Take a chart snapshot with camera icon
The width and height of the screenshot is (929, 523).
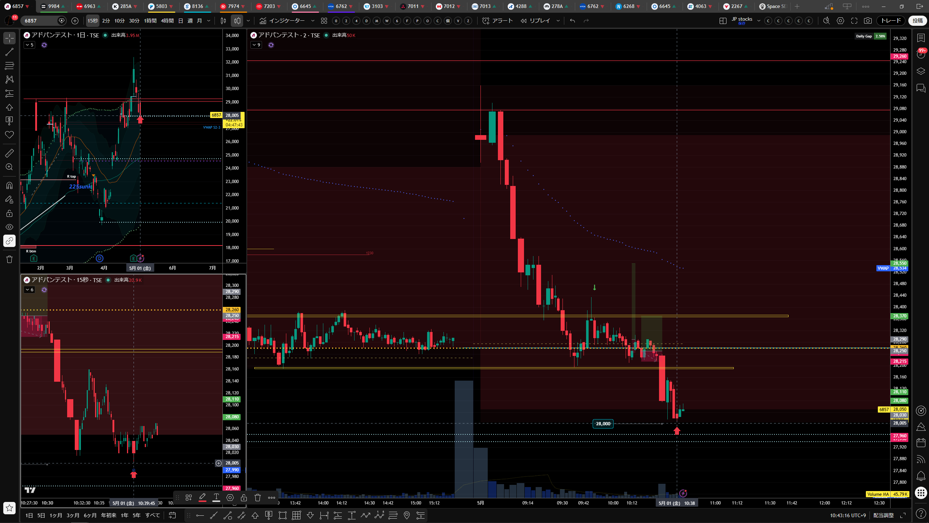(868, 21)
